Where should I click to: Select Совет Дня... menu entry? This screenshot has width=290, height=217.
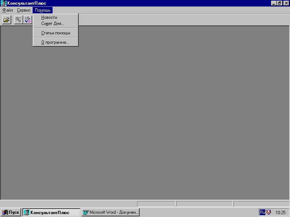(x=56, y=24)
